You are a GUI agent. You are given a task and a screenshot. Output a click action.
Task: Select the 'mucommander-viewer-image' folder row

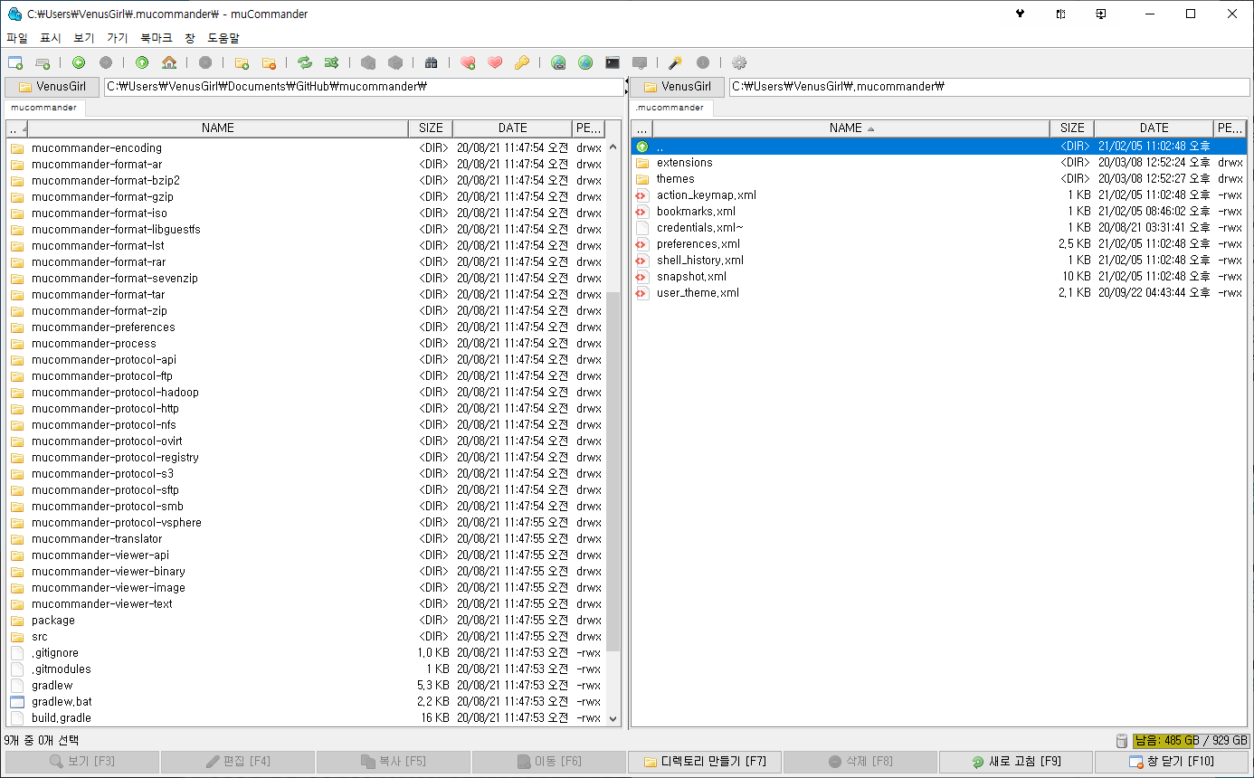(x=306, y=588)
